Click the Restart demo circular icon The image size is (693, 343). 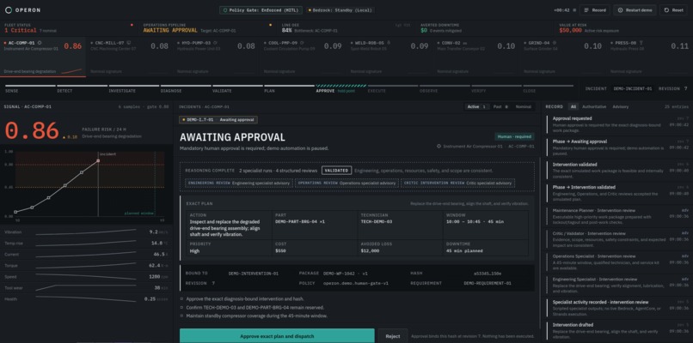(621, 10)
